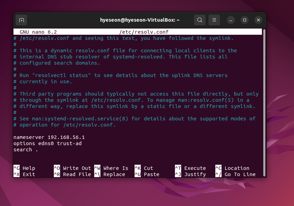This screenshot has width=294, height=206.
Task: Minimize the terminal window
Action: pos(231,20)
